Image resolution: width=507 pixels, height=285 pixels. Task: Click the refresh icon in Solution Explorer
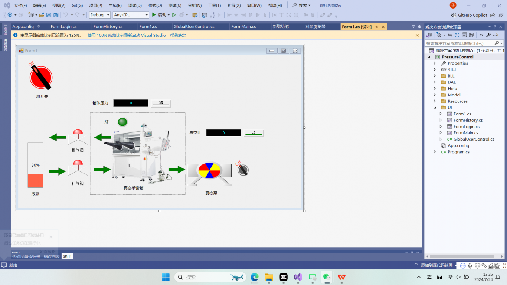[457, 35]
